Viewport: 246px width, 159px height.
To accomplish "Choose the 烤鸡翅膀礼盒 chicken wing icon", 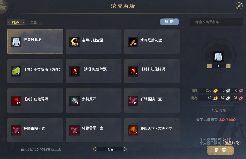I will [x=133, y=42].
